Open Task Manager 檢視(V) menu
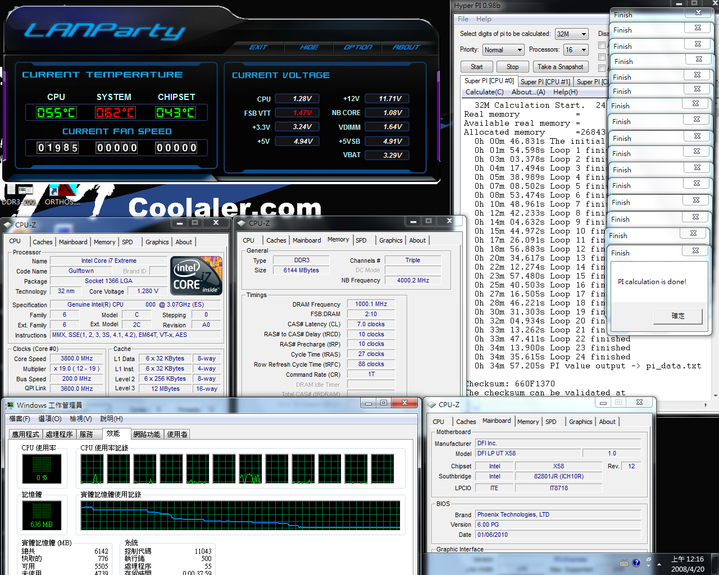This screenshot has height=575, width=719. point(81,419)
